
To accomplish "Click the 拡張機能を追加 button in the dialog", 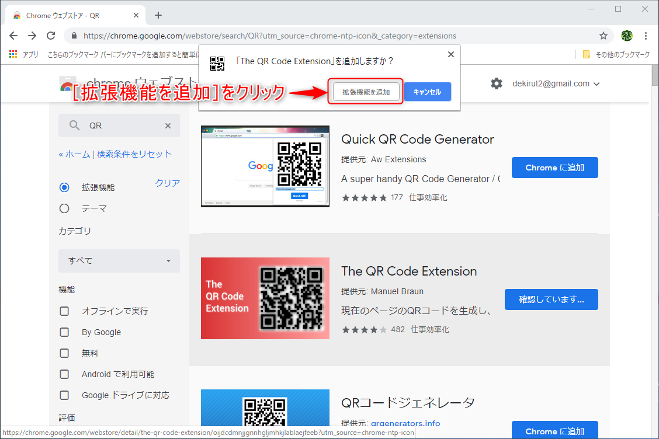I will (365, 92).
